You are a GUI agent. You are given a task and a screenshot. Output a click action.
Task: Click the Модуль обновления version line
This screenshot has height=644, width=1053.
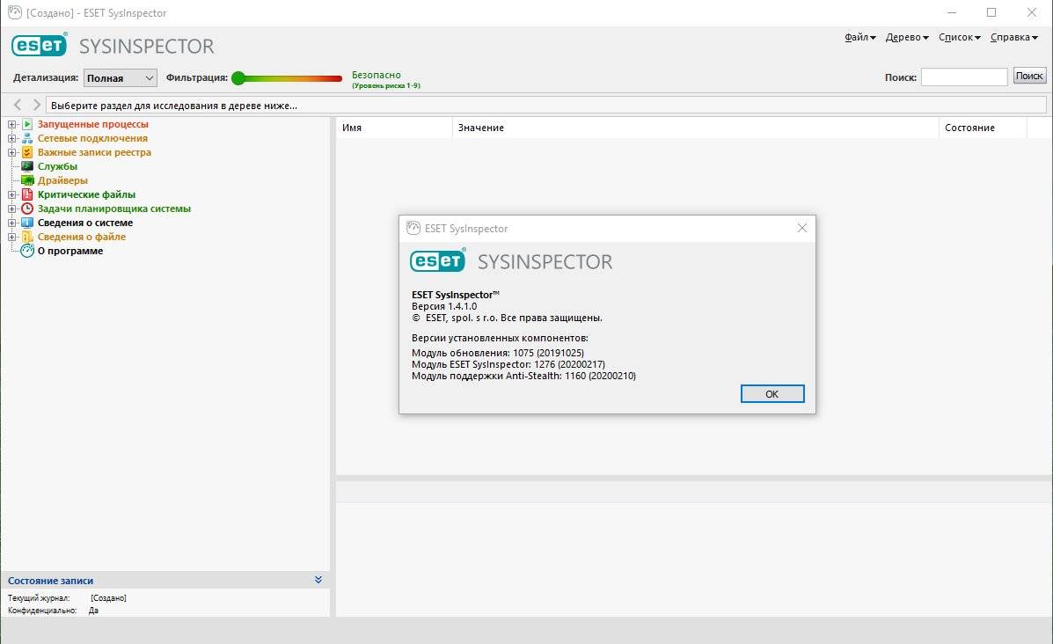(x=498, y=353)
